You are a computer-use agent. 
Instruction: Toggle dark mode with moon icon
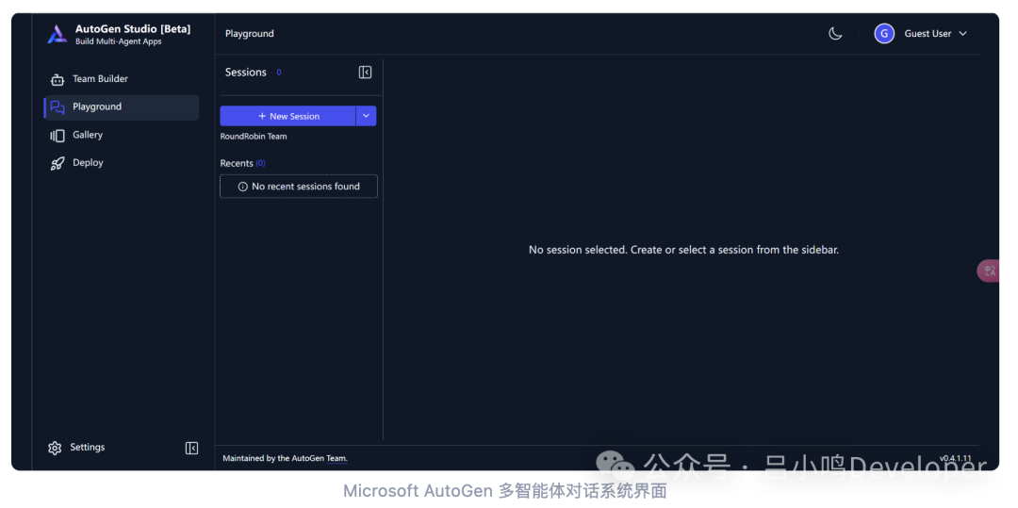pyautogui.click(x=835, y=34)
